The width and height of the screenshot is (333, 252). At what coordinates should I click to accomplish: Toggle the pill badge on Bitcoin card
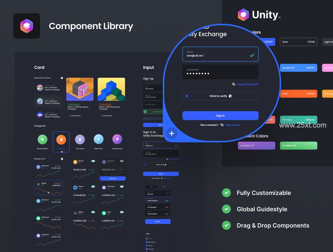93,161
